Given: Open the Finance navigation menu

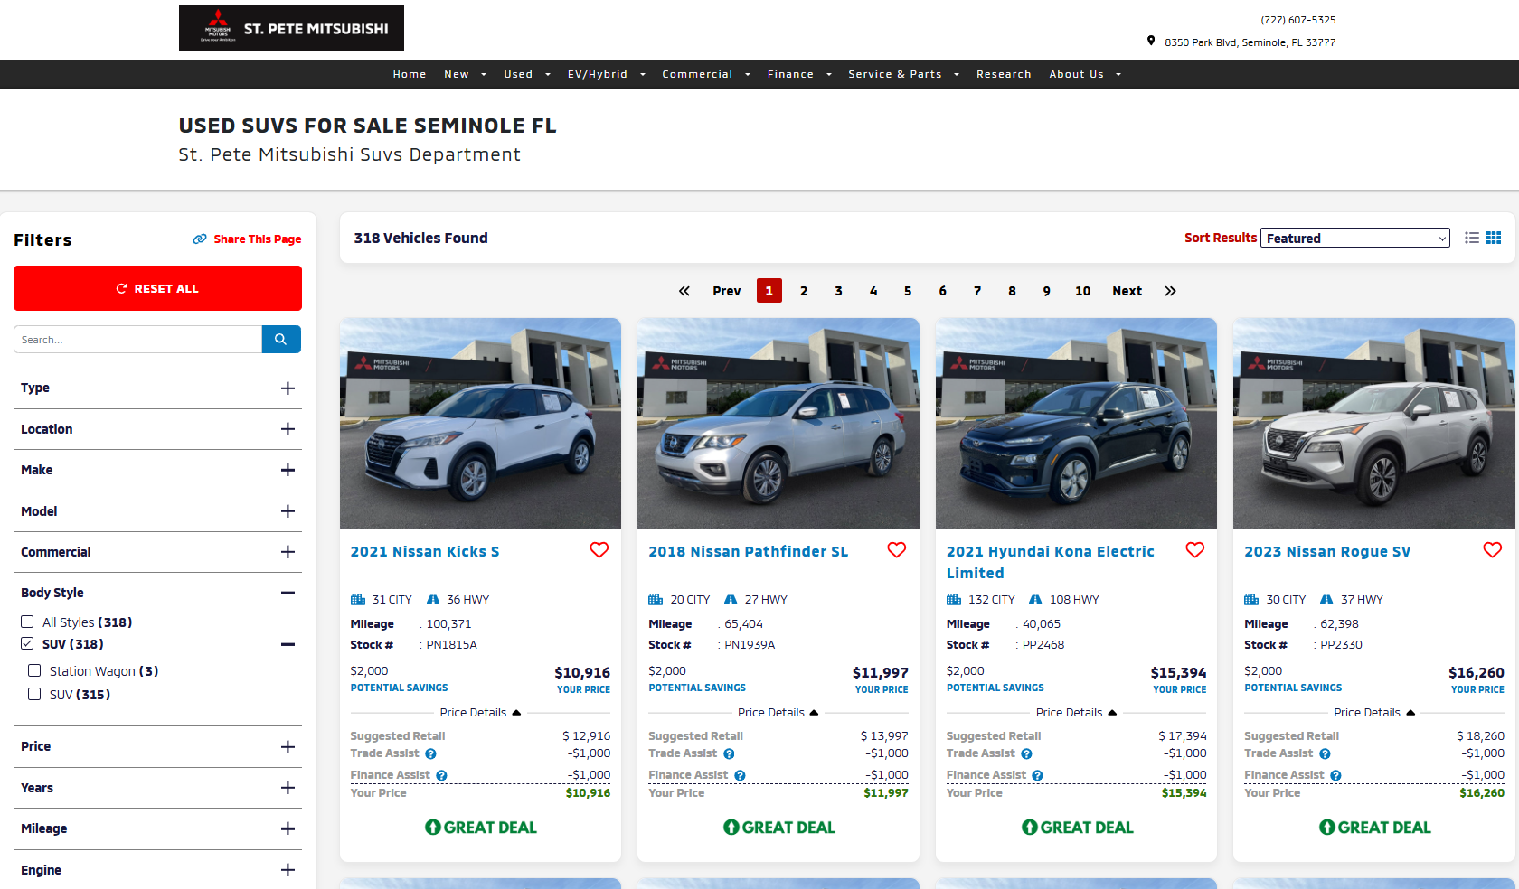Looking at the screenshot, I should (799, 74).
